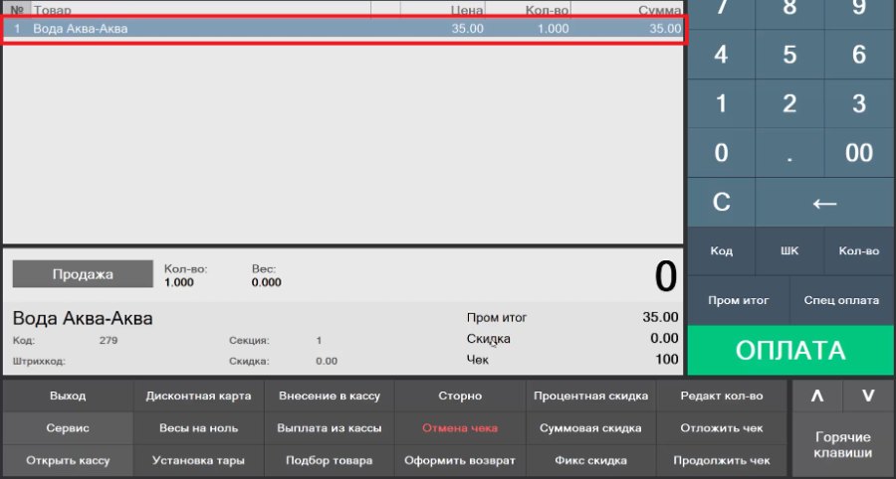896x479 pixels.
Task: Click Весы на ноль
Action: click(198, 428)
